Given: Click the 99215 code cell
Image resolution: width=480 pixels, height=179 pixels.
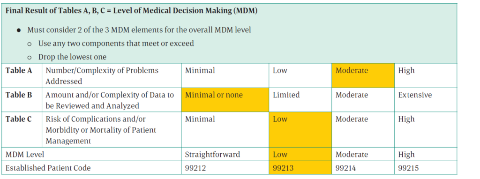Looking at the screenshot, I should pyautogui.click(x=426, y=168).
